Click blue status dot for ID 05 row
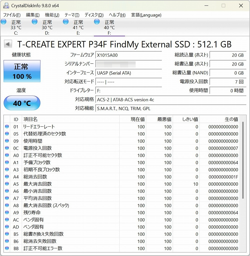Image resolution: width=250 pixels, height=256 pixels. click(7, 134)
